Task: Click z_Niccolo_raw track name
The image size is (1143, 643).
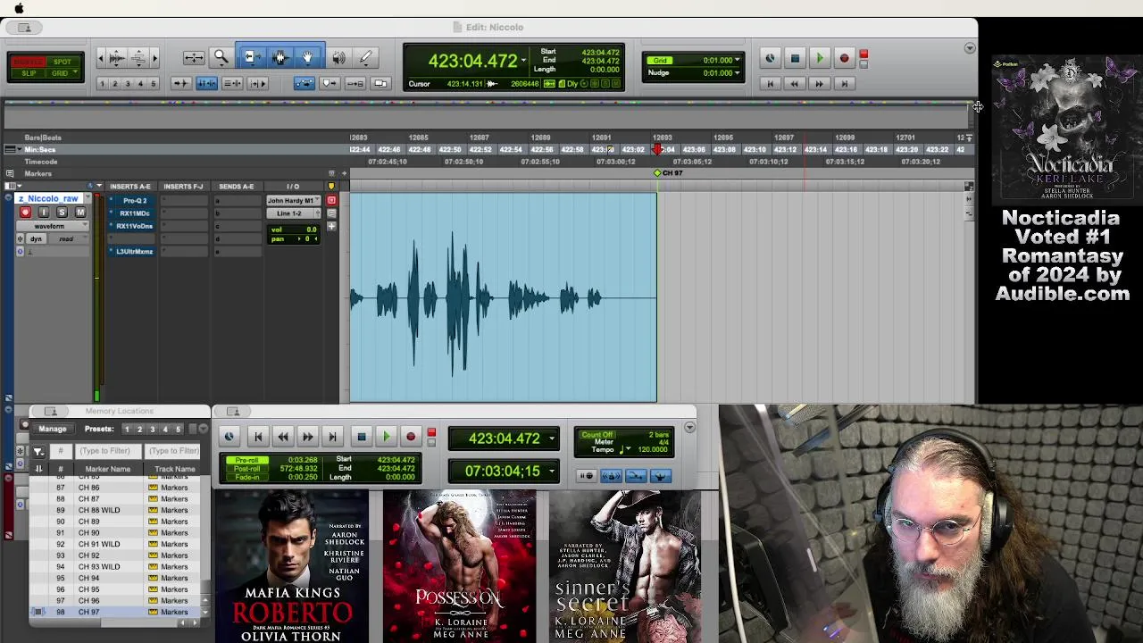Action: click(50, 199)
